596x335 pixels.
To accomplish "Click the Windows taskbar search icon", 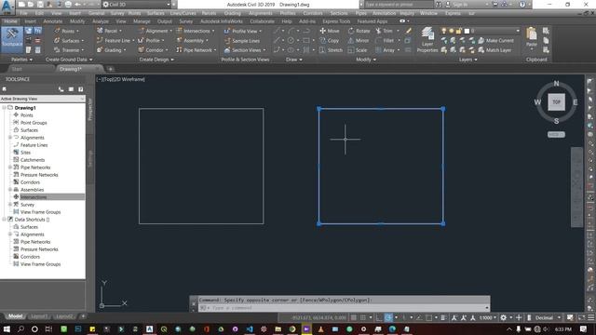I will coord(20,328).
